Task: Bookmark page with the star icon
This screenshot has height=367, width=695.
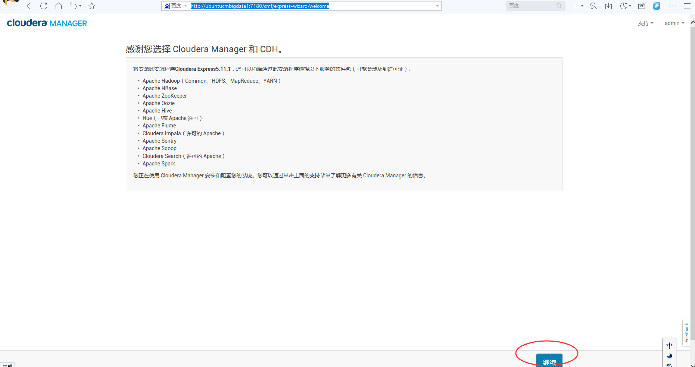Action: pos(92,6)
